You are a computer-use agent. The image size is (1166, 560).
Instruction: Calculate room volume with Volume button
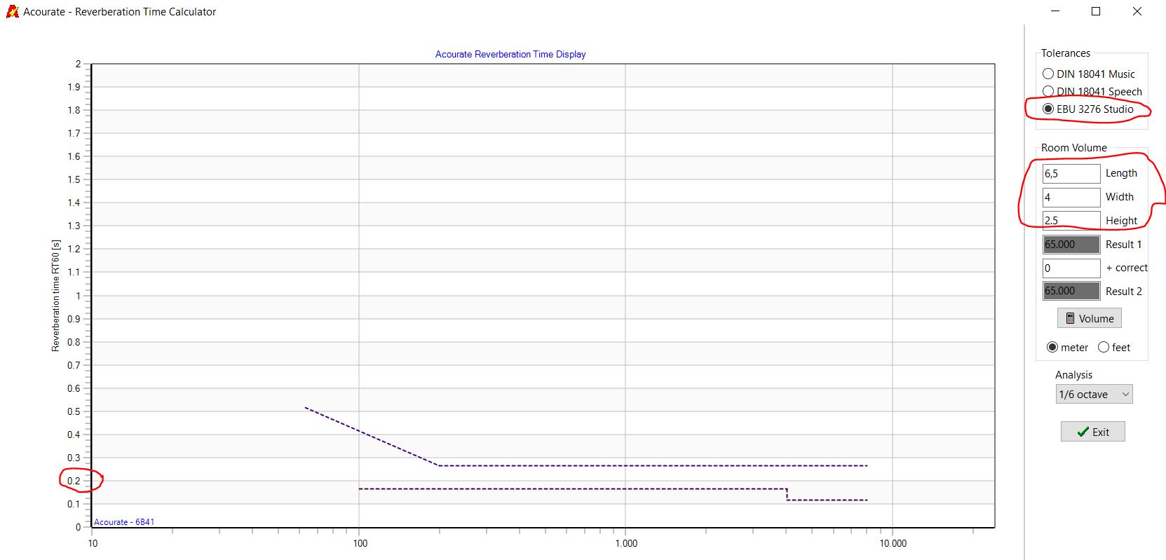tap(1090, 318)
